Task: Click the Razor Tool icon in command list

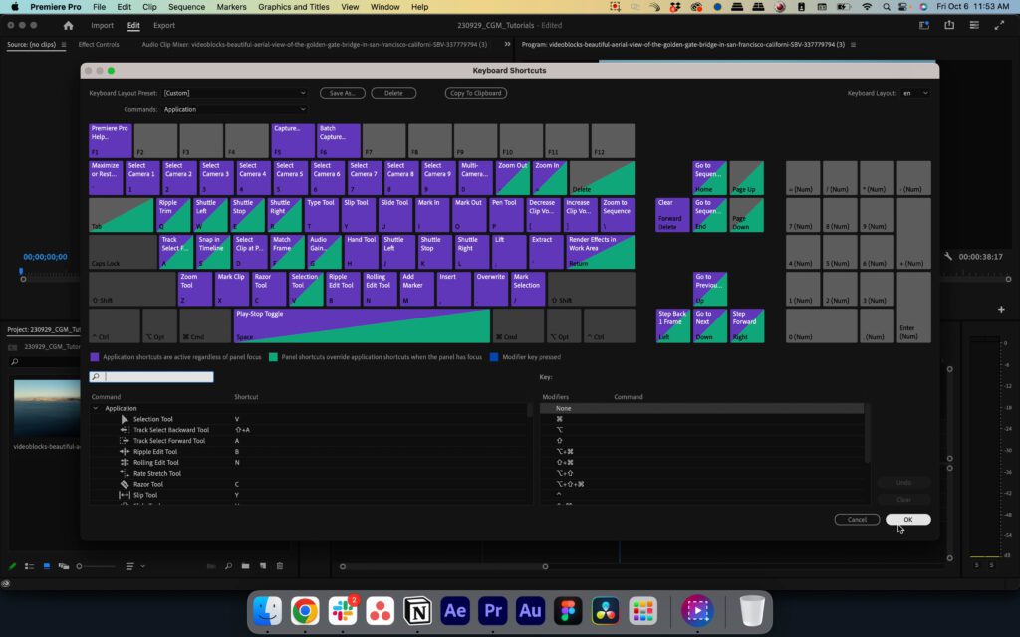Action: pyautogui.click(x=125, y=484)
